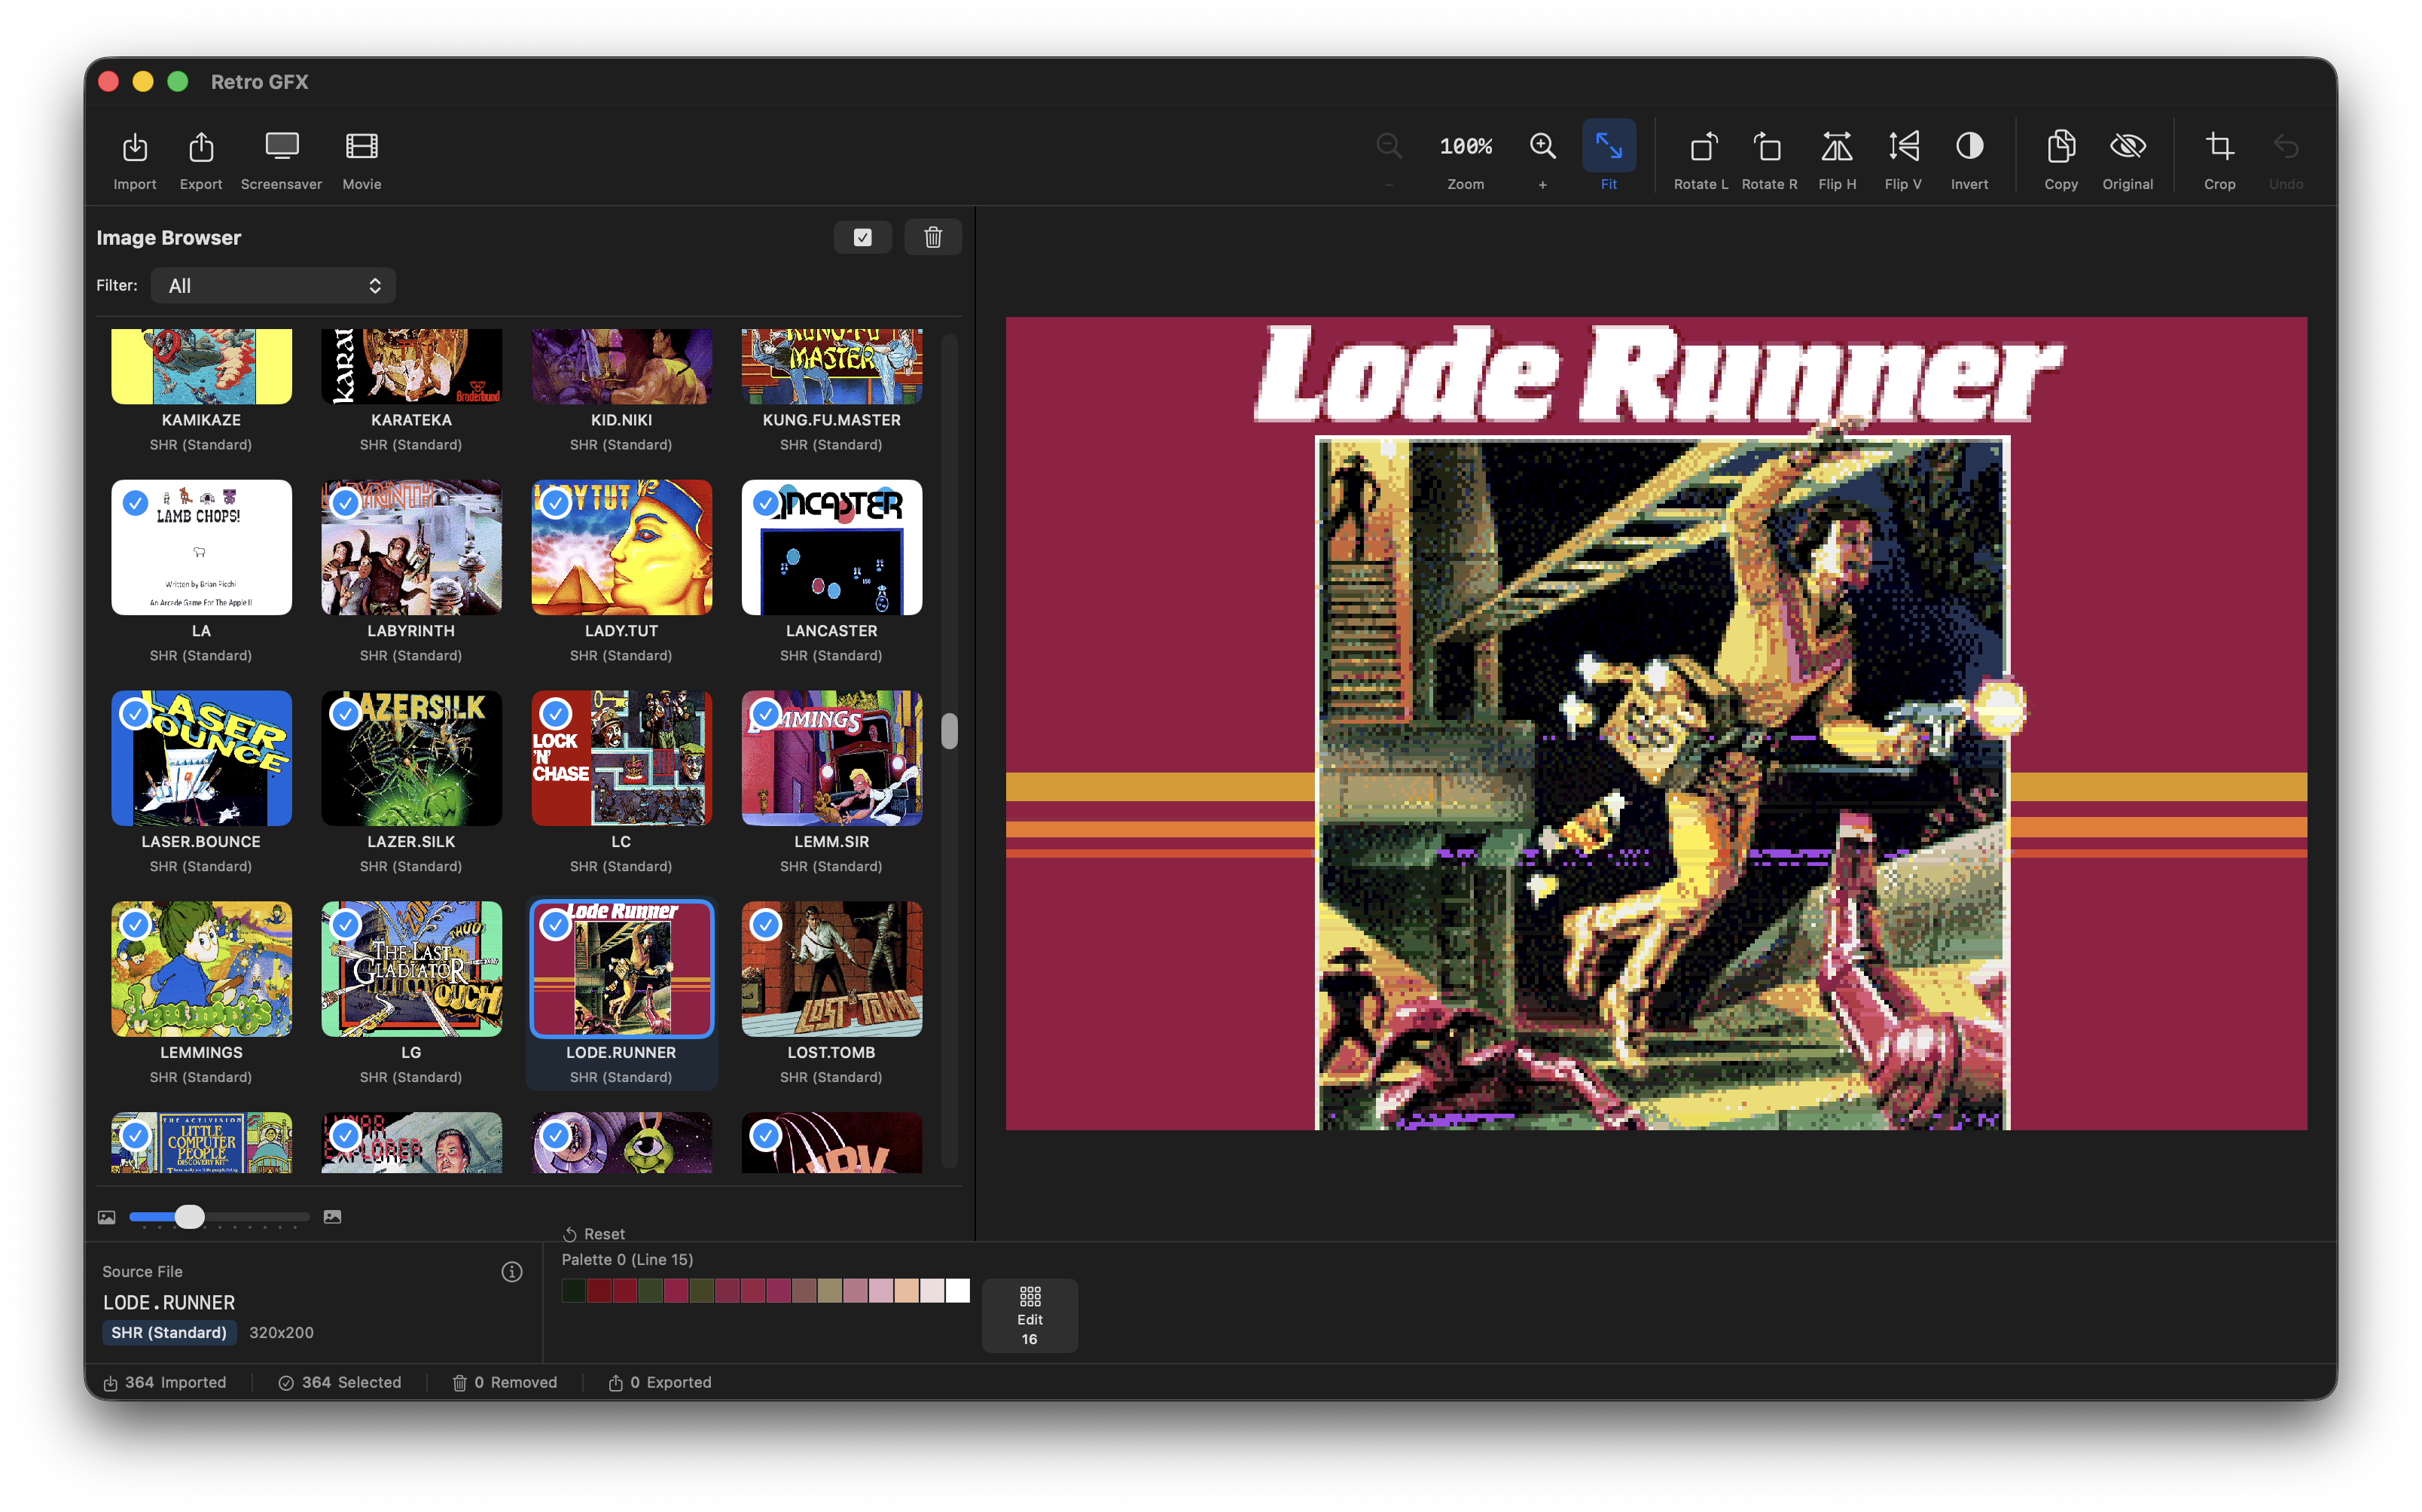Toggle the select-all checkbox

[862, 237]
